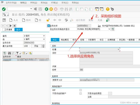Viewport: 140px width, 105px height.
Task: Click the green person role icon
Action: 108,20
